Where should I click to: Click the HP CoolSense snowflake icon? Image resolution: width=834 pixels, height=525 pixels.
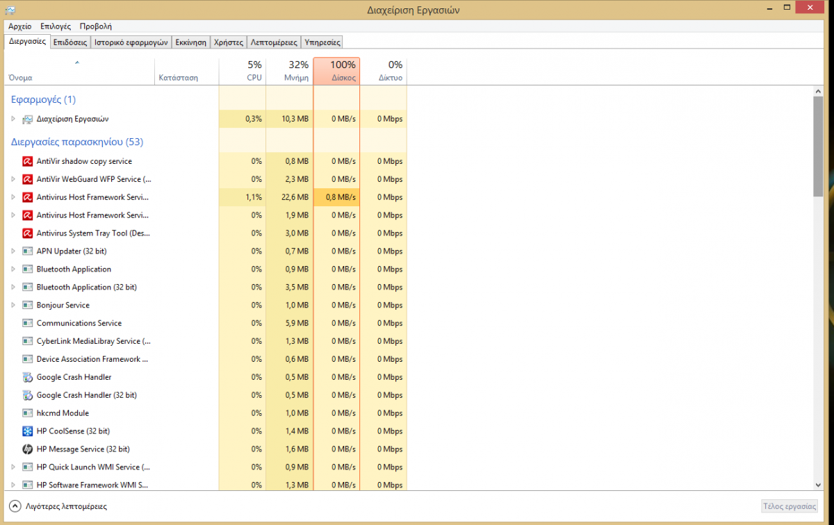pos(28,431)
